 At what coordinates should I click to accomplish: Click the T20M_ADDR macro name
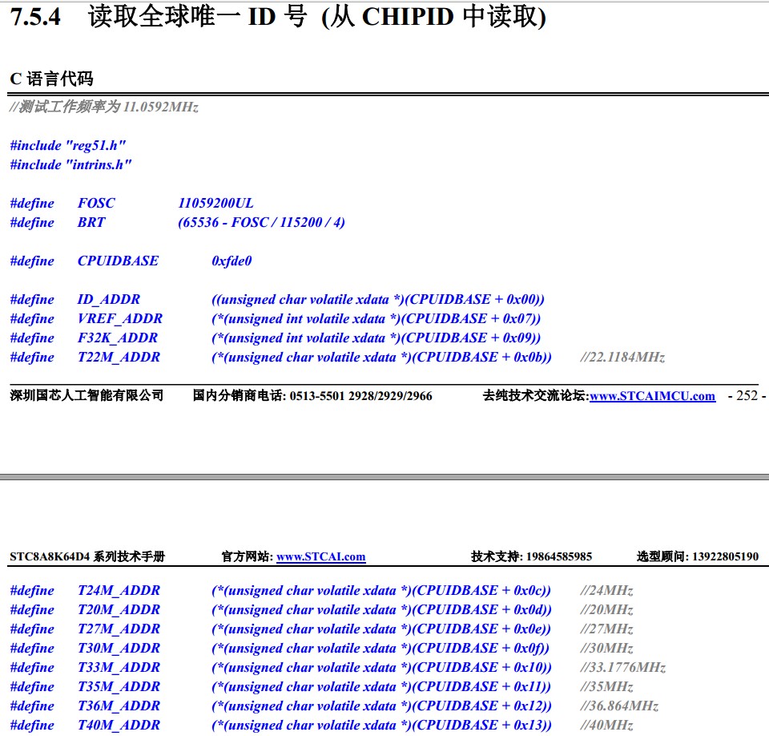click(x=119, y=609)
